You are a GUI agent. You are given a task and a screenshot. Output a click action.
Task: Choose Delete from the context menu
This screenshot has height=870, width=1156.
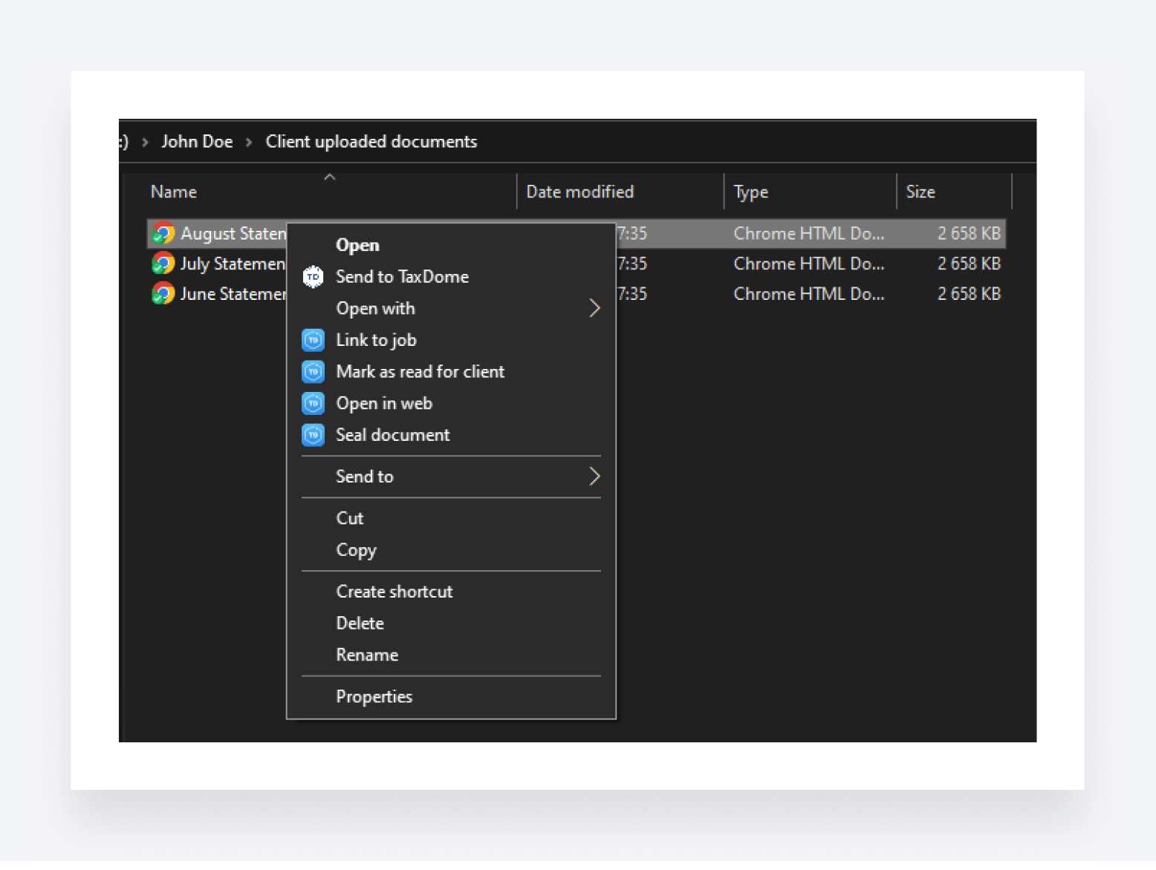[x=360, y=624]
